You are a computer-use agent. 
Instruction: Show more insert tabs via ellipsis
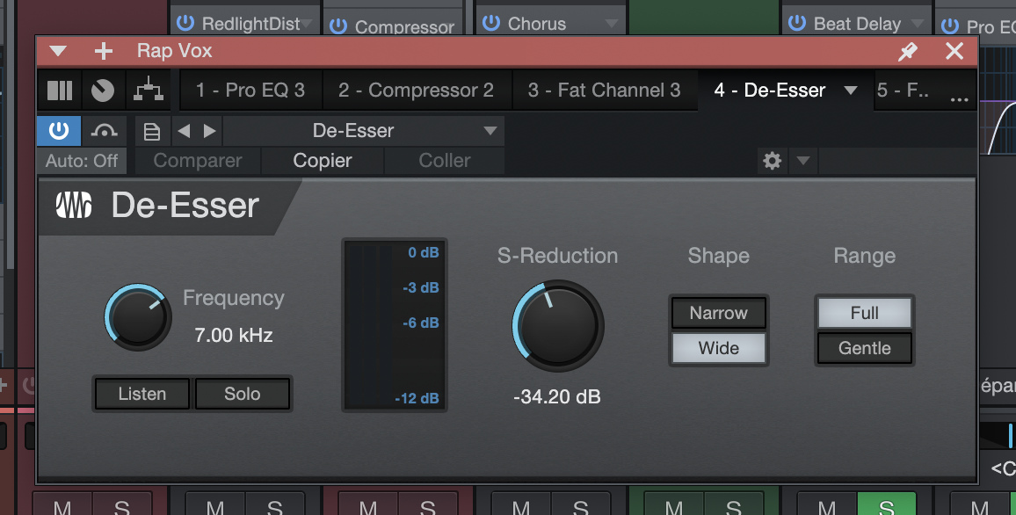[959, 99]
